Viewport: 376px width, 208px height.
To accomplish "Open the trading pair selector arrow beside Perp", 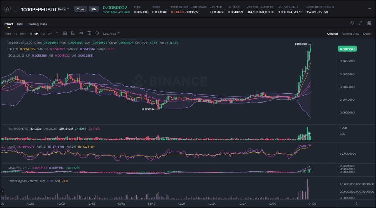I will tap(68, 9).
